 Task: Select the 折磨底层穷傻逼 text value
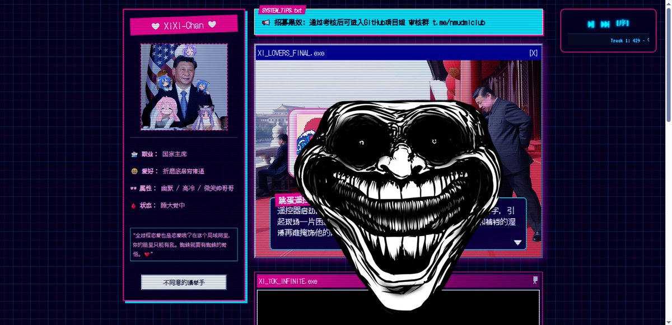(183, 171)
